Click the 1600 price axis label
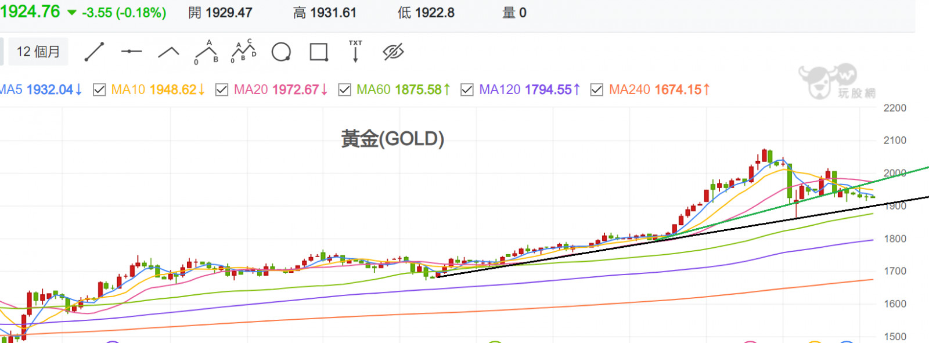Viewport: 929px width, 343px height. point(895,304)
